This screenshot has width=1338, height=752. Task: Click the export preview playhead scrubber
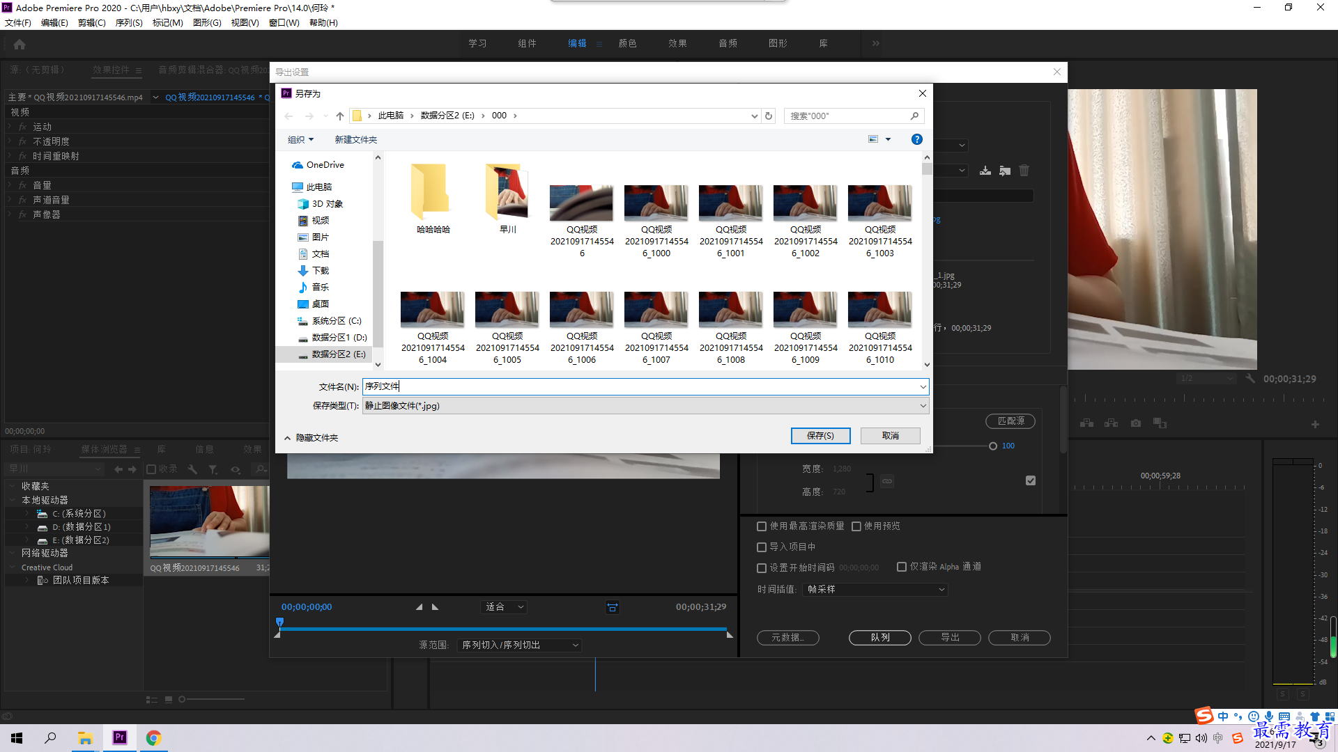(279, 622)
